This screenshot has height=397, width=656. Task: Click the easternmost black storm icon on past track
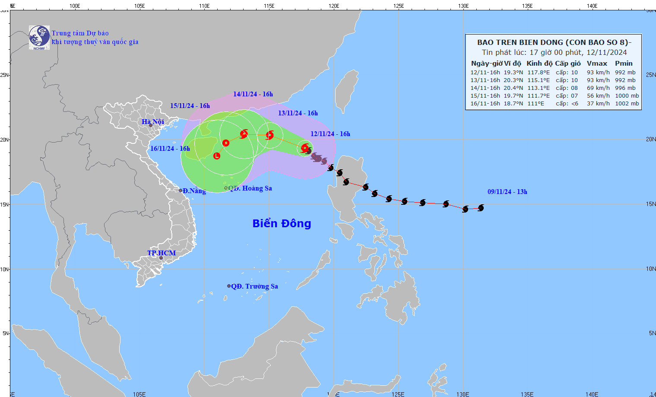click(x=481, y=208)
